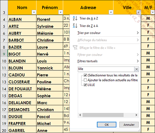Image resolution: width=155 pixels, height=133 pixels.
Task: Select the Prénom cell Sylvaine
Action: (x=50, y=26)
